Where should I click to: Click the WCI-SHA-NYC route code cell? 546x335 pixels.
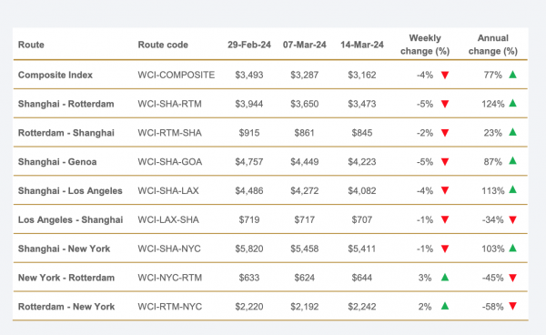[x=169, y=249]
